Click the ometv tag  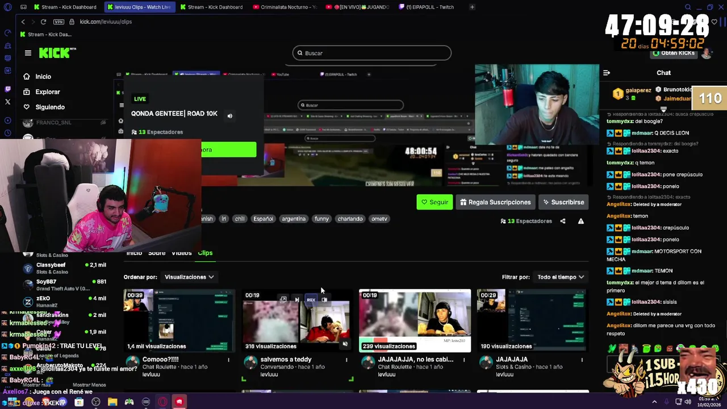(379, 219)
